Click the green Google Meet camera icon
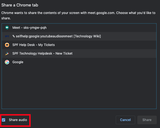160x128 pixels. [7, 28]
